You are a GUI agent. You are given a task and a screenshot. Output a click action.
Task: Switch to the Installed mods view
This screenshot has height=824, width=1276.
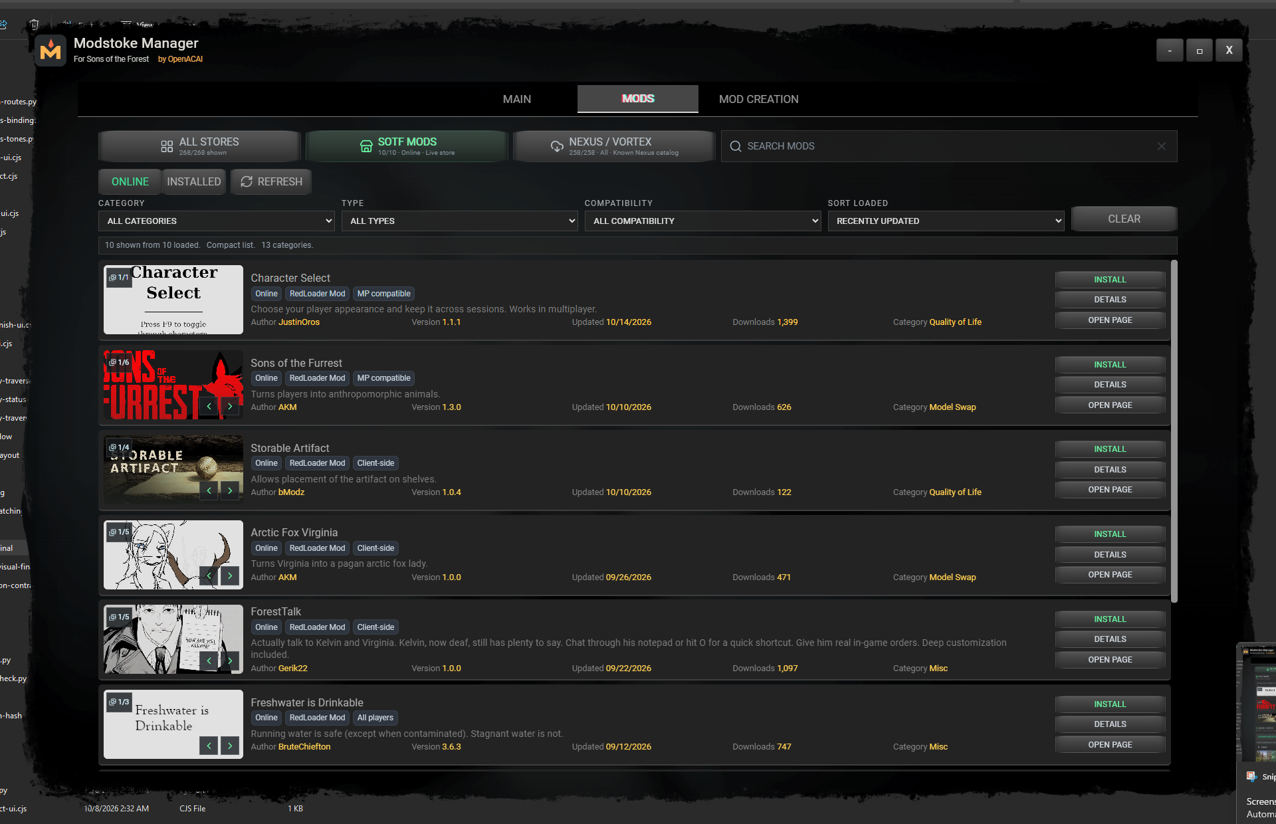tap(193, 181)
